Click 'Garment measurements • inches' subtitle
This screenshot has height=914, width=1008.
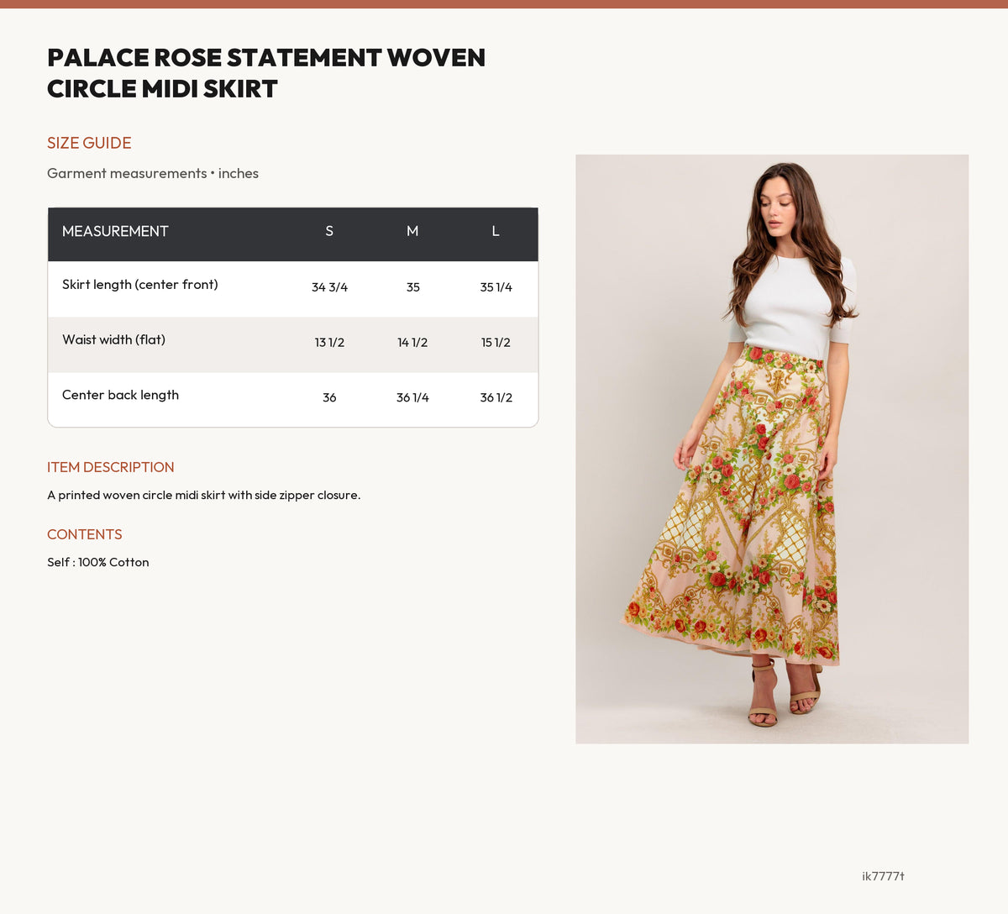[x=153, y=173]
